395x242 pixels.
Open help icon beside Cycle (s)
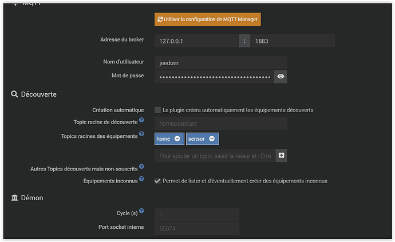(141, 211)
